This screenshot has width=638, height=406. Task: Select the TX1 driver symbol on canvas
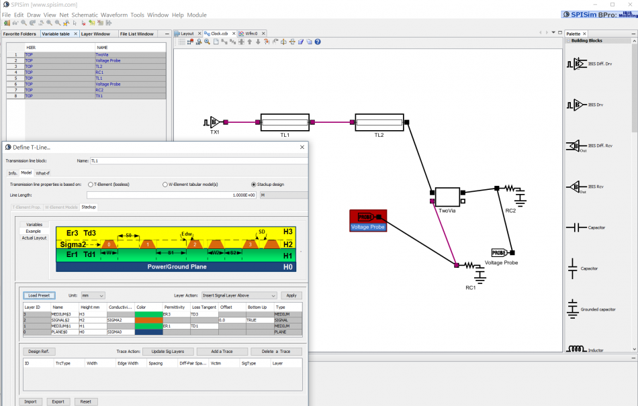pyautogui.click(x=213, y=122)
